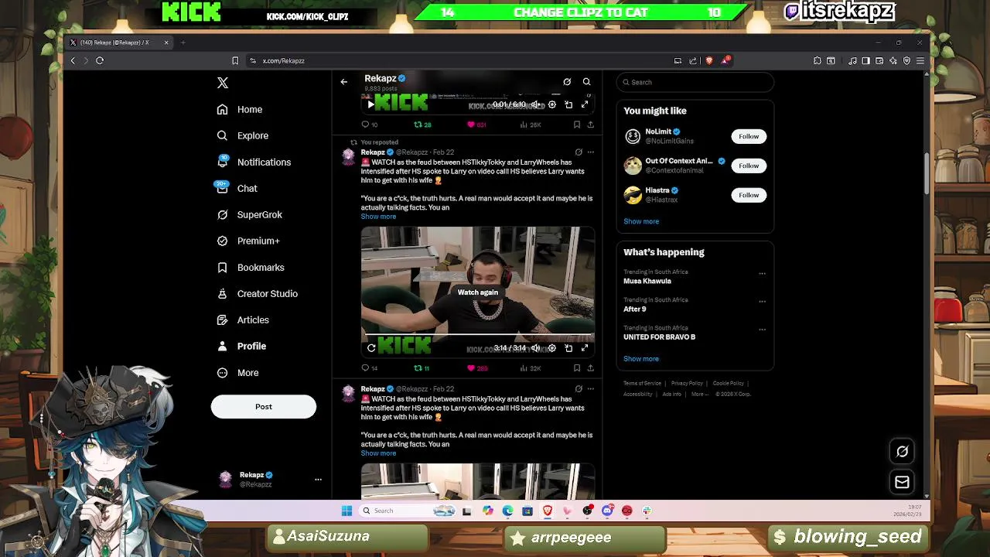Open the More menu in left navigation
This screenshot has width=990, height=557.
click(238, 373)
